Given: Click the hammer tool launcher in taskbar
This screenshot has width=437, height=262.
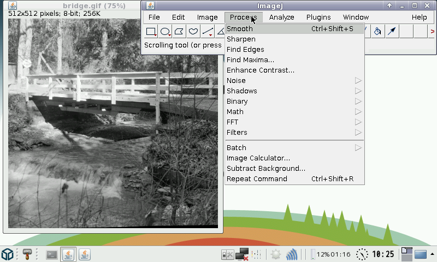Looking at the screenshot, I should click(x=27, y=254).
